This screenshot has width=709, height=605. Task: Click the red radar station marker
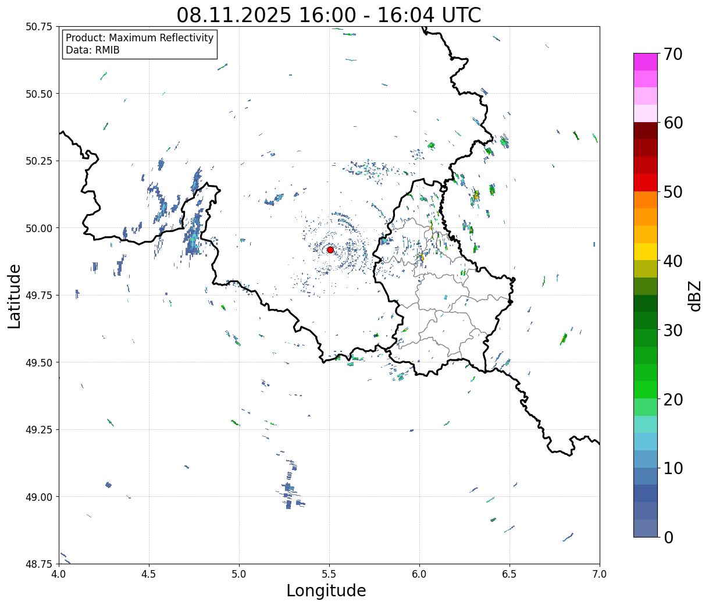(x=330, y=250)
